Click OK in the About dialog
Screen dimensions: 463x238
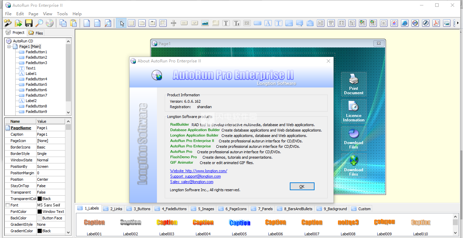[302, 186]
